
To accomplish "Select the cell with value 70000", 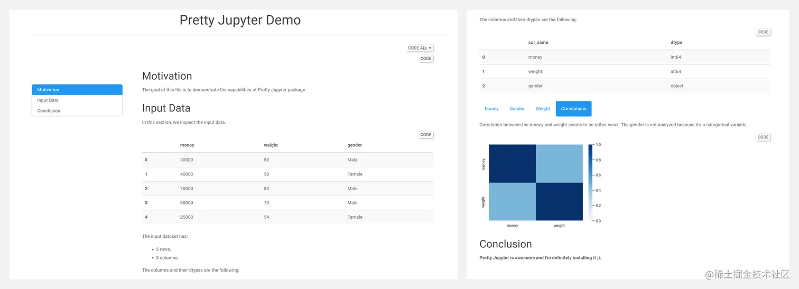I will [187, 189].
